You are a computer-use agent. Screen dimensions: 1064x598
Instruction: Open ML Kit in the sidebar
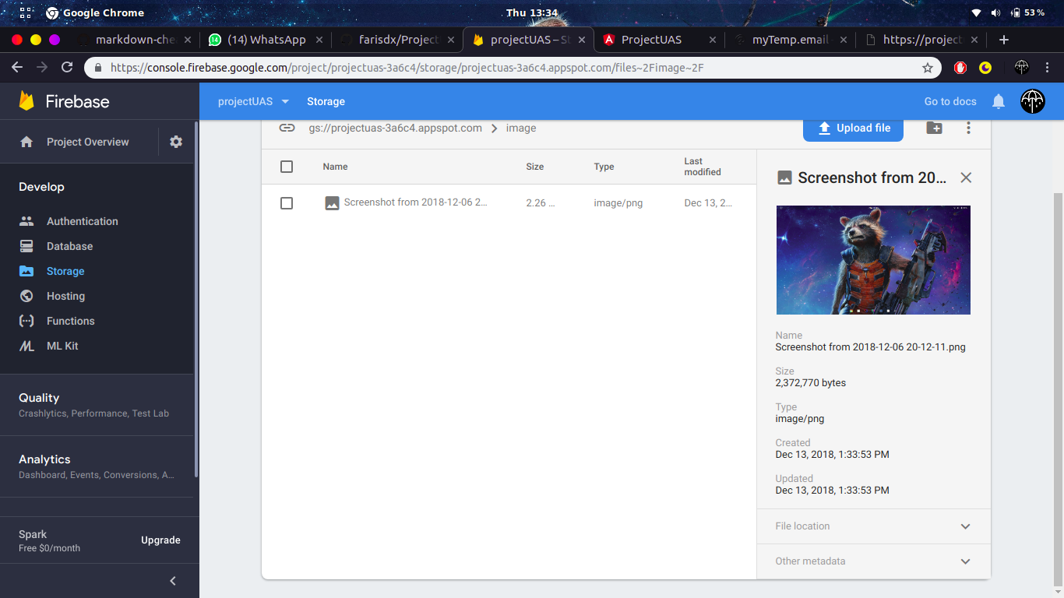pos(62,346)
